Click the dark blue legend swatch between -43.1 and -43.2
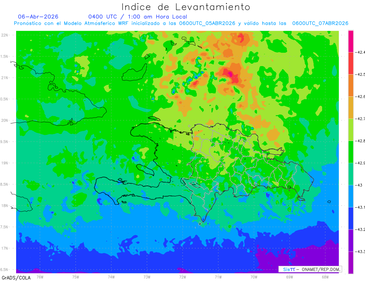Viewport: 365px width, 281px height. [x=351, y=218]
